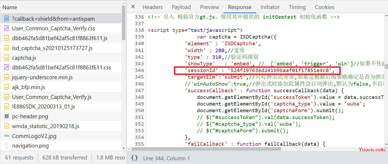Click request list scrollbar up arrow
Viewport: 388px width, 164px height.
coord(124,3)
